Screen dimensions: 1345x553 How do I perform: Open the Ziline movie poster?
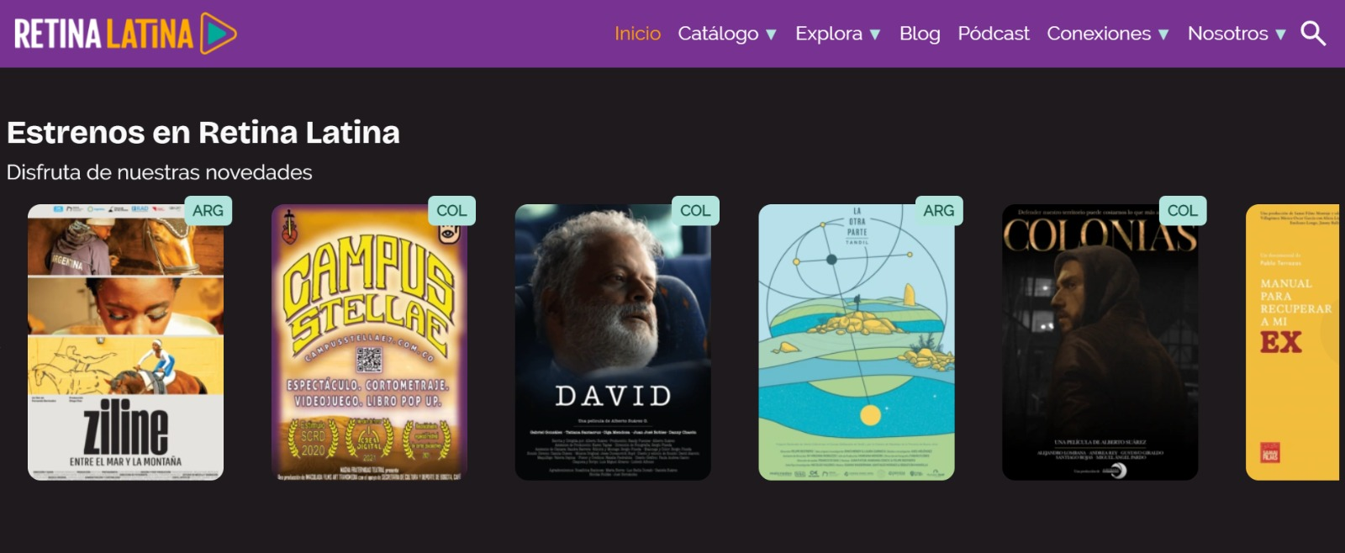[x=125, y=342]
